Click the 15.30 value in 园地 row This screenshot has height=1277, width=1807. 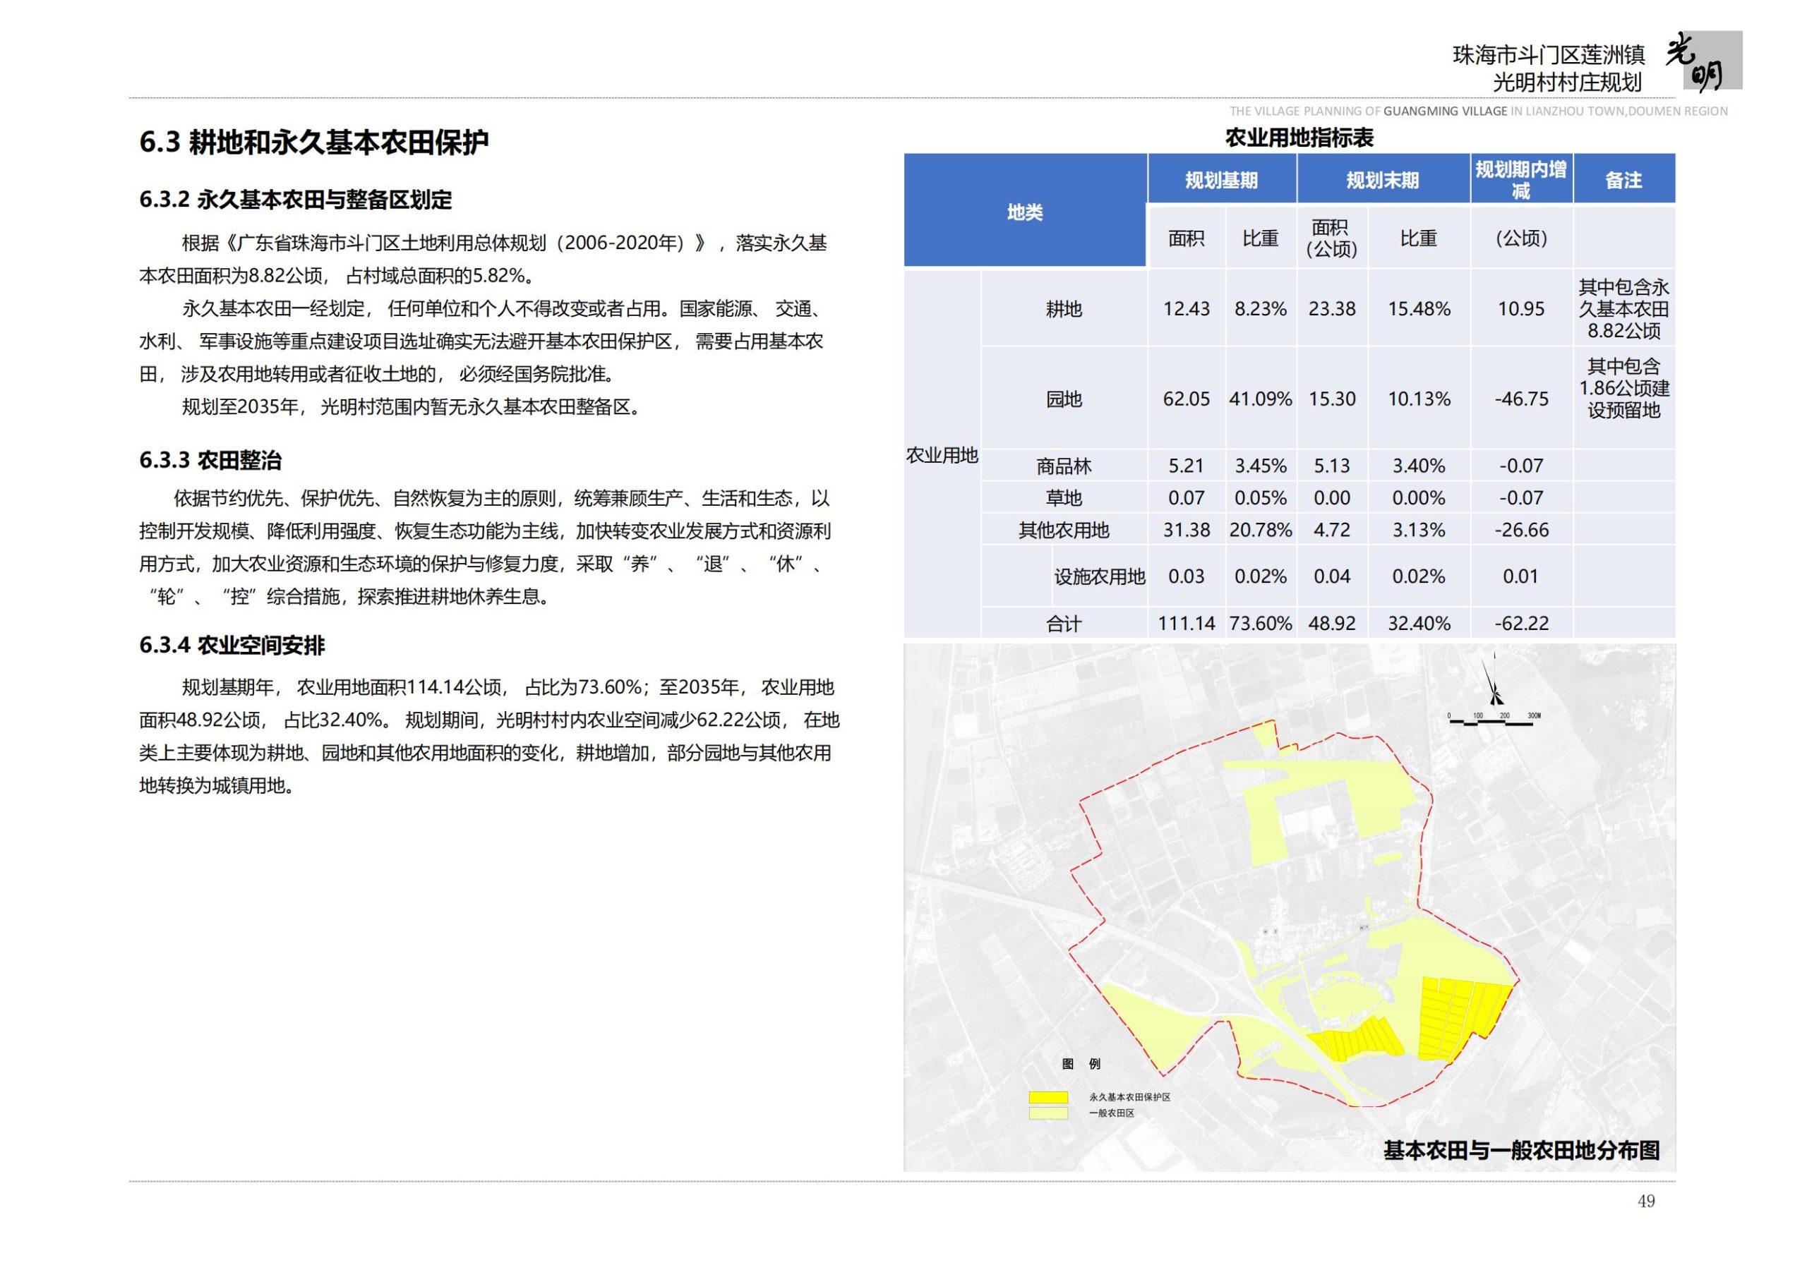coord(1332,400)
